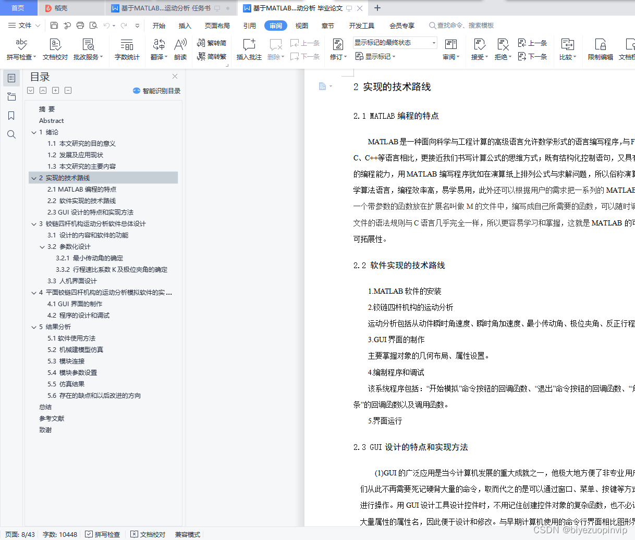
Task: Collapse the '4 平面铰链四杆机构' outline section
Action: (x=34, y=293)
